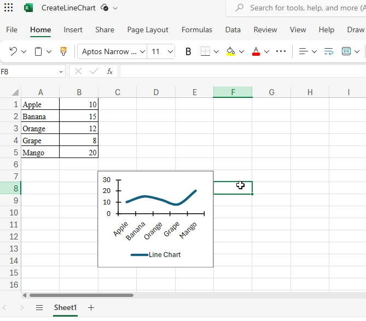366x321 pixels.
Task: Open the Insert ribbon tab
Action: coord(73,30)
